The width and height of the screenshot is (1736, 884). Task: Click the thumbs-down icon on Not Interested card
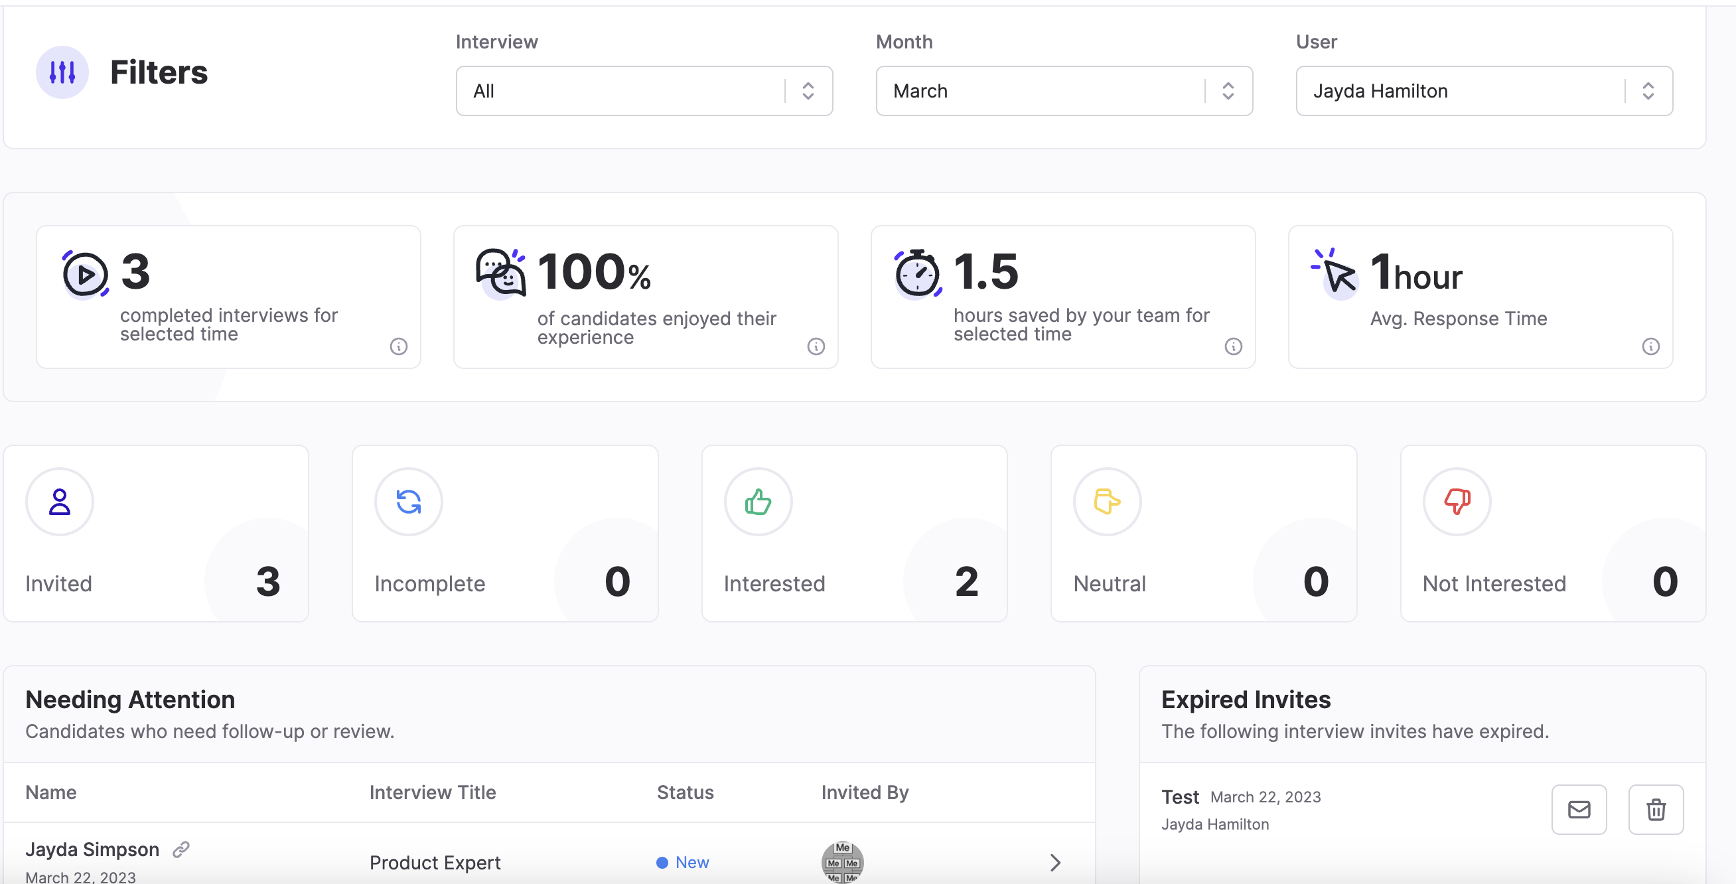(1457, 501)
